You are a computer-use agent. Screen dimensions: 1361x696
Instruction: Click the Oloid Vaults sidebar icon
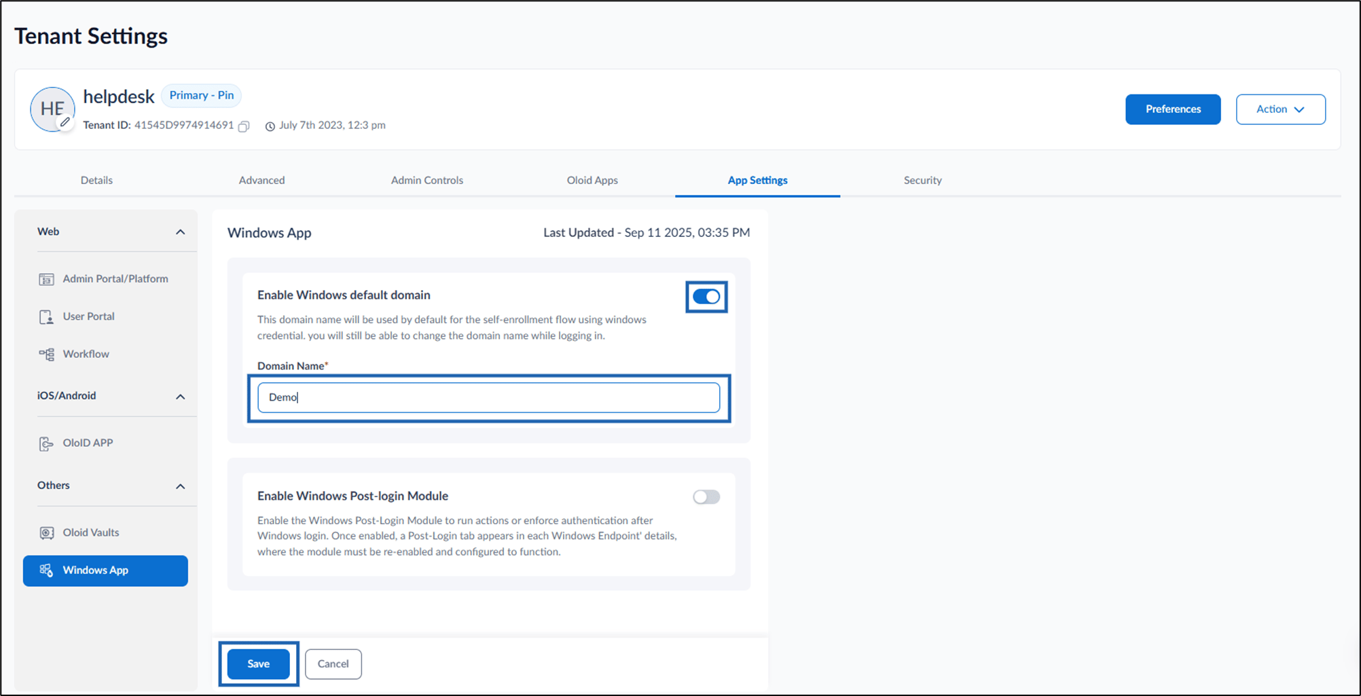pyautogui.click(x=46, y=533)
